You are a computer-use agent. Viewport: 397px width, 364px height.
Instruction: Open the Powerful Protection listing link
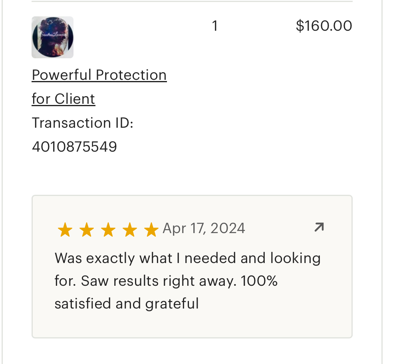click(99, 75)
